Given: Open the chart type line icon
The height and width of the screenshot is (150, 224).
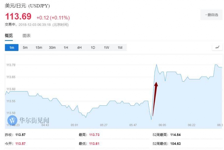Looking at the screenshot, I should point(217,47).
